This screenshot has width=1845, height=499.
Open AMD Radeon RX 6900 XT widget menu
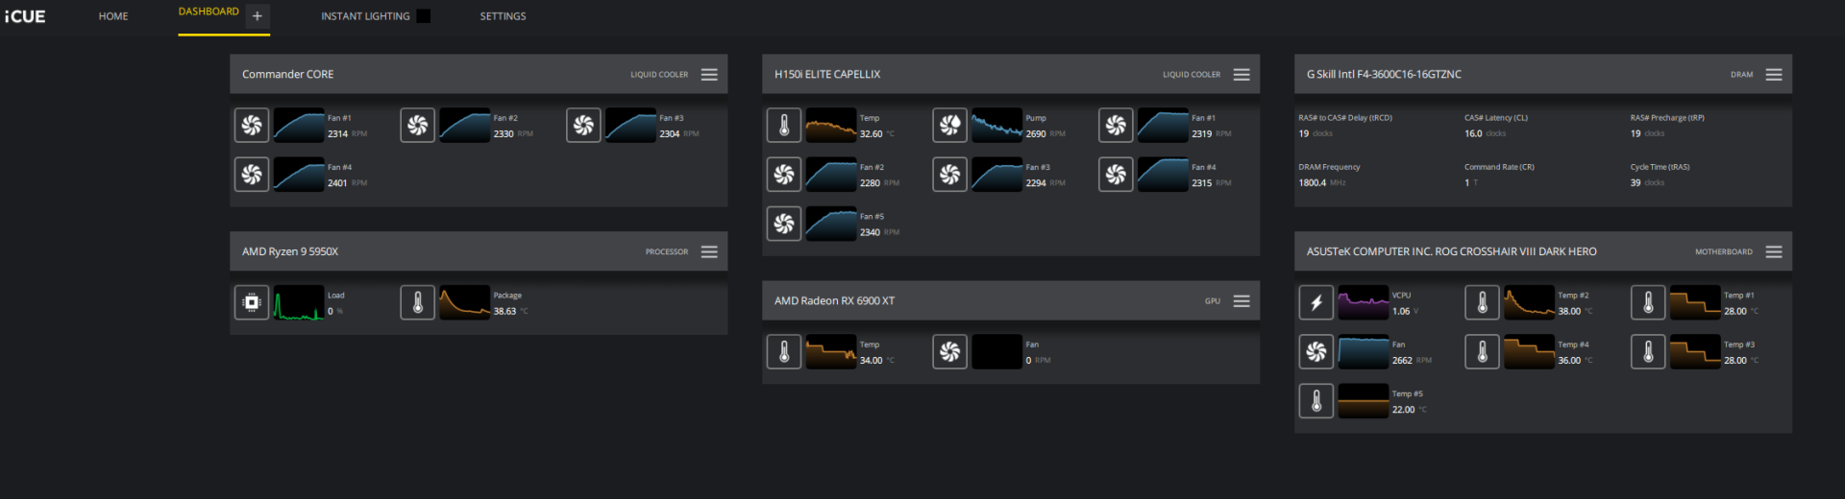click(1242, 301)
